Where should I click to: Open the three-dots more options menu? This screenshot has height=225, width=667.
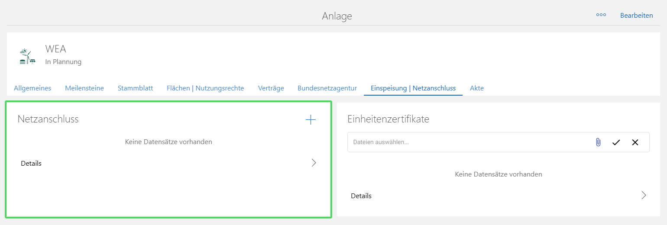tap(601, 15)
